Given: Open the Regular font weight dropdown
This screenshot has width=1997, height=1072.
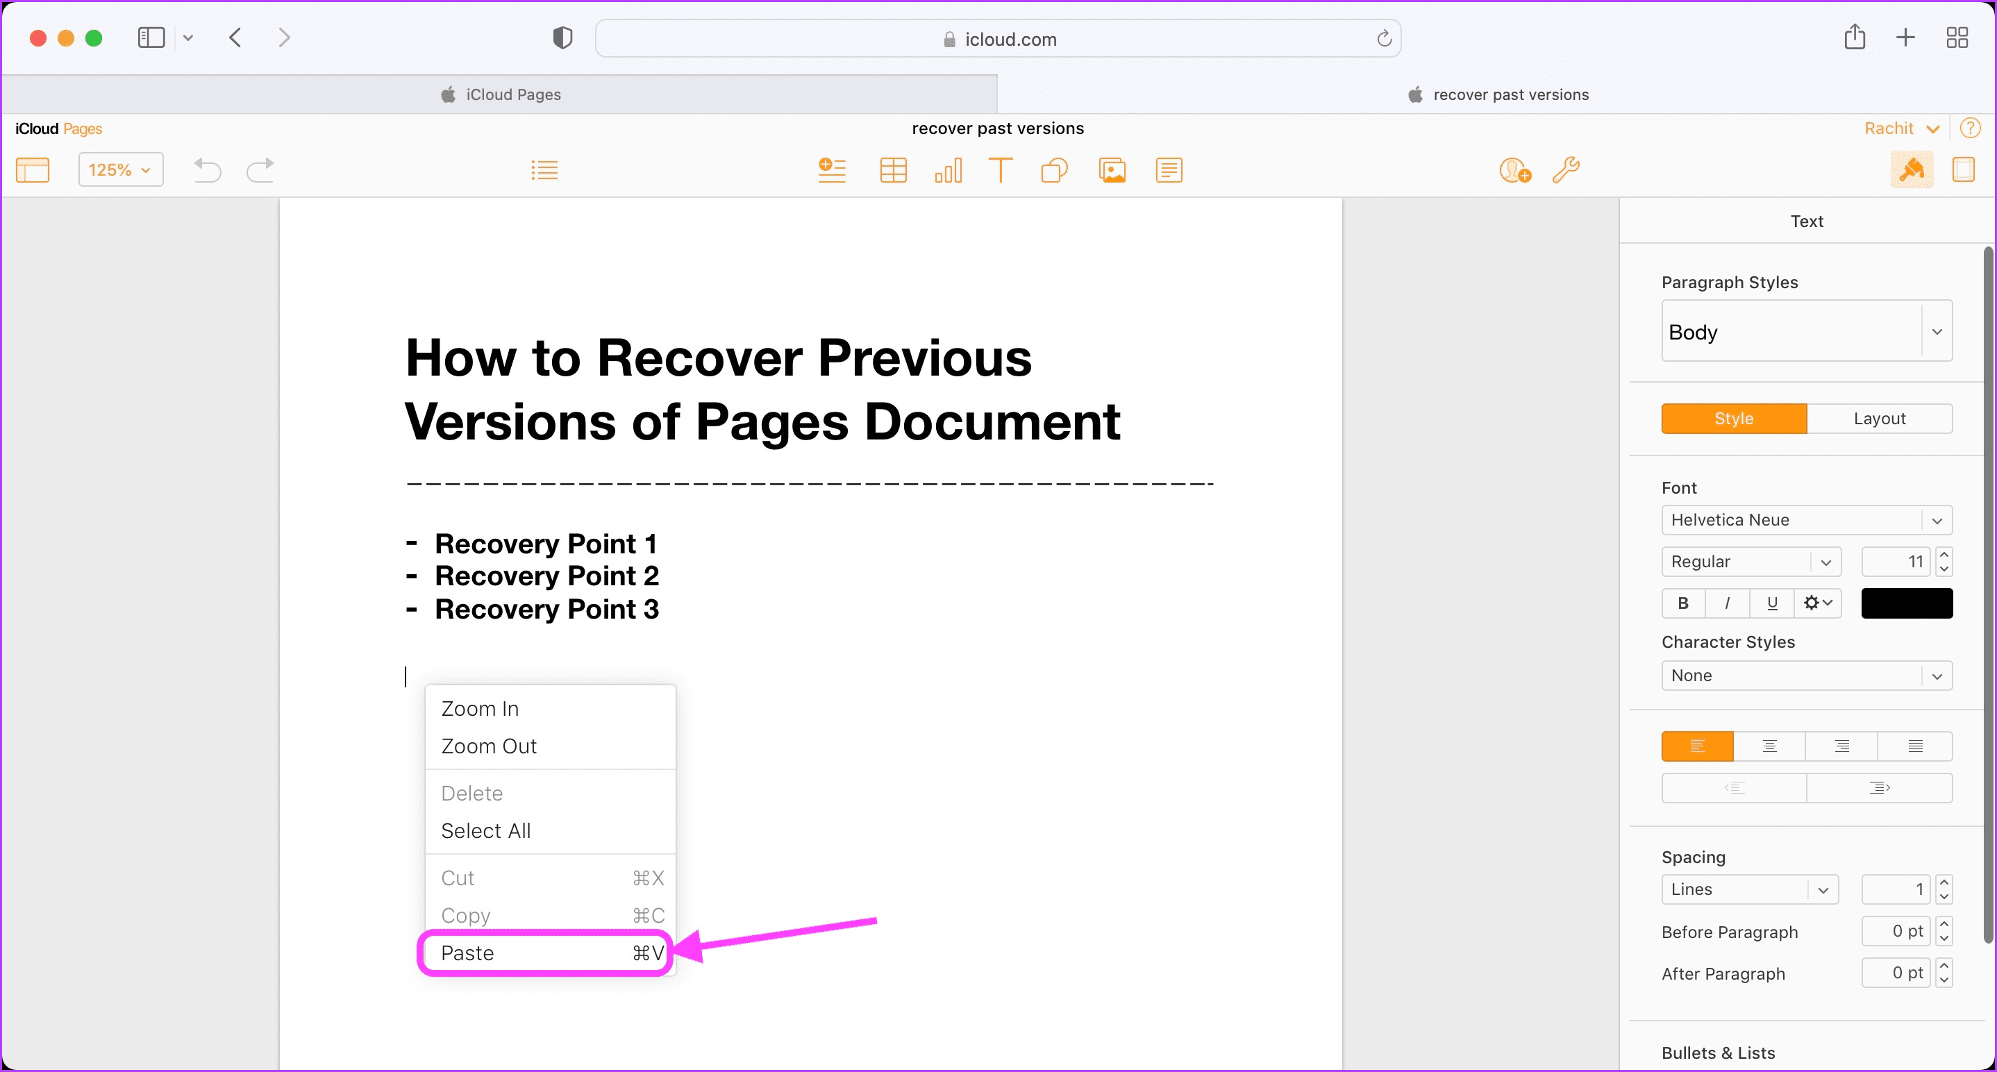Looking at the screenshot, I should click(x=1751, y=561).
